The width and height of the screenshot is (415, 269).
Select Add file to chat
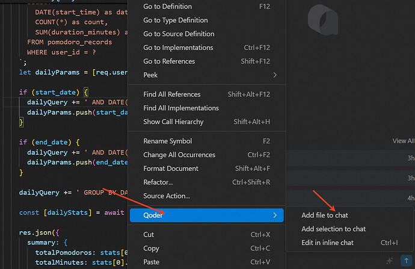coord(349,215)
